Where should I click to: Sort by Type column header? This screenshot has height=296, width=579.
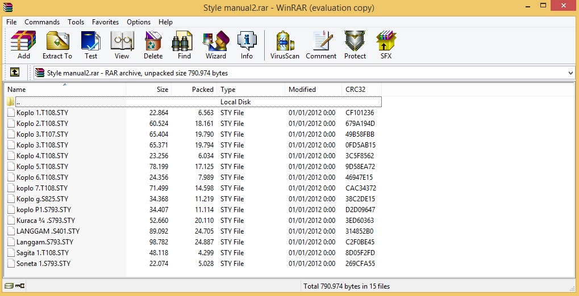point(251,89)
